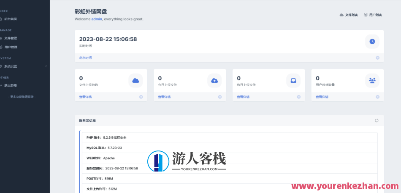The image size is (401, 193).
Task: Click 退出登录 in sidebar
Action: click(11, 85)
